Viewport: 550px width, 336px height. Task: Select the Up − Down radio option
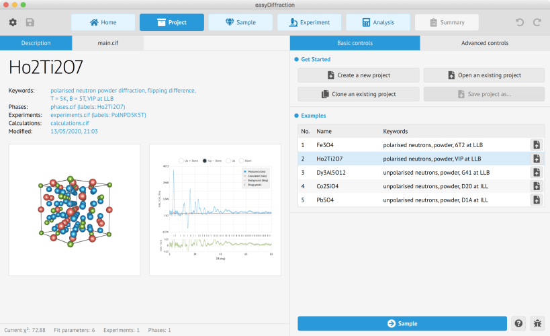tap(205, 161)
